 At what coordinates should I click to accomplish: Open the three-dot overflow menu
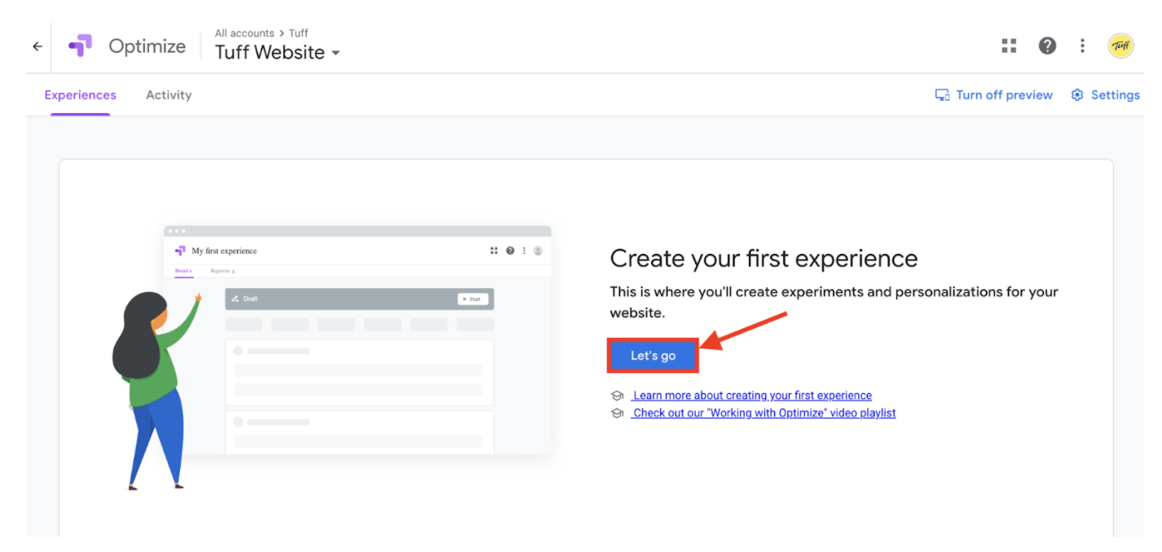tap(1082, 46)
